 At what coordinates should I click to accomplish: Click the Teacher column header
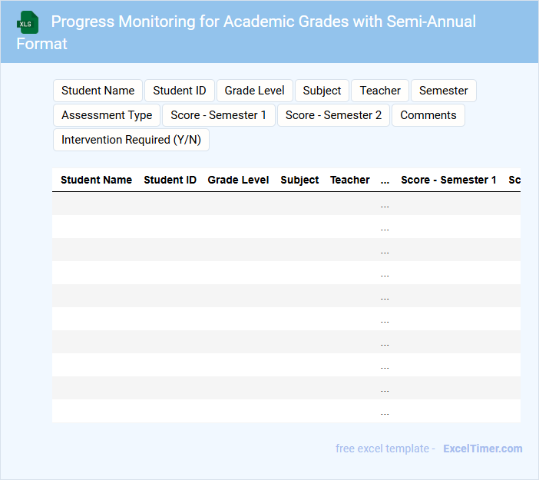350,180
